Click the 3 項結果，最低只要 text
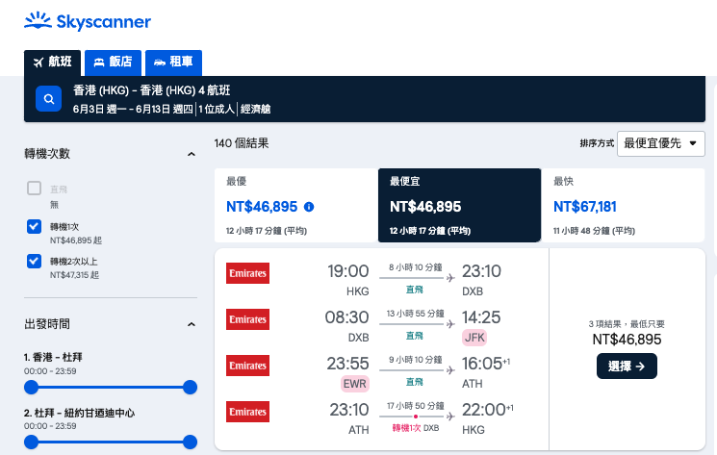 (627, 324)
